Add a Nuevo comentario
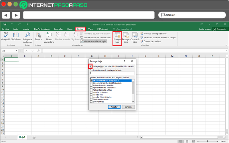Image resolution: width=229 pixels, height=143 pixels. [49, 38]
